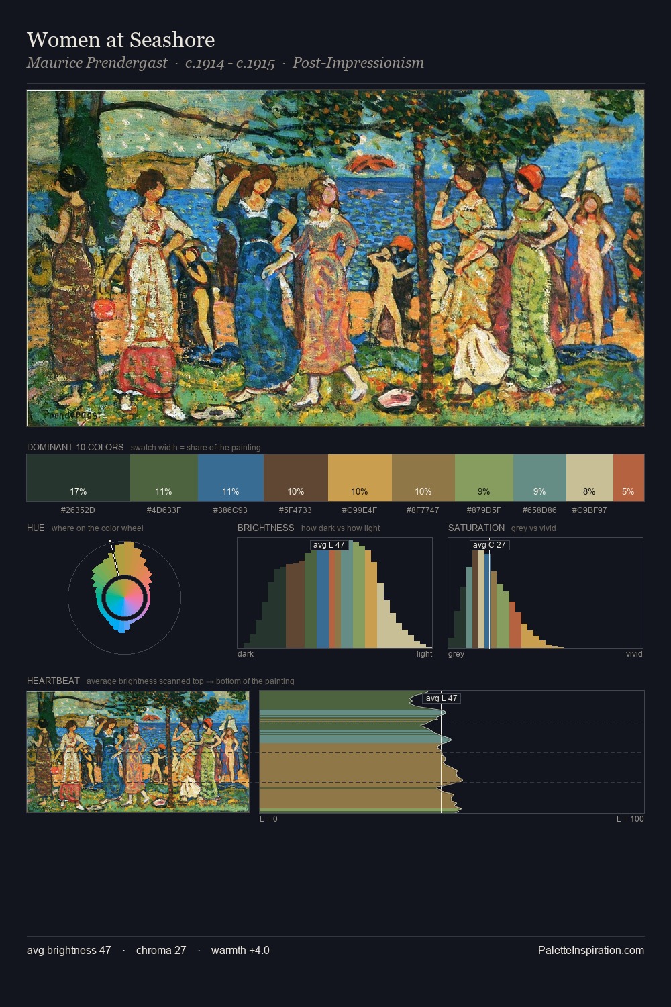Click the 'BRIGHTNESS' section heading
The width and height of the screenshot is (671, 1007).
[266, 528]
